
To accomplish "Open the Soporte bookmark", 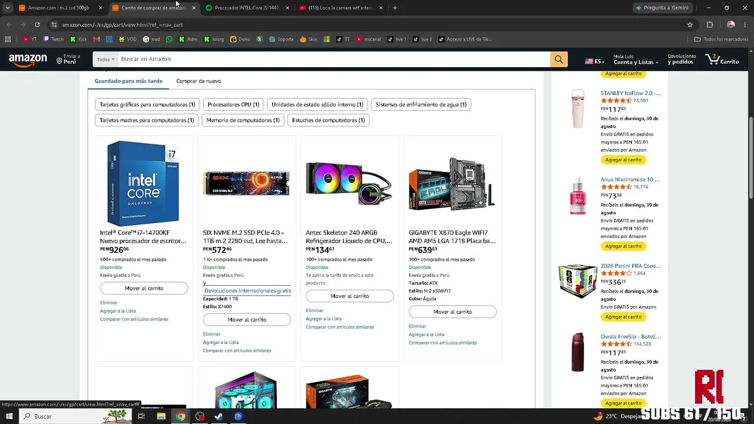I will 281,39.
